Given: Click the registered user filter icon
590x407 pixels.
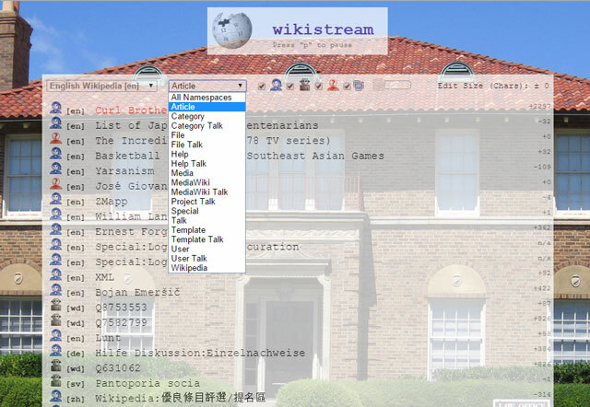Looking at the screenshot, I should (276, 86).
